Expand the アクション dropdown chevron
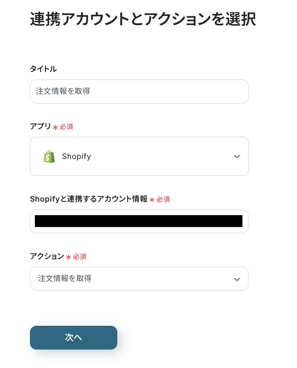This screenshot has height=368, width=297. click(237, 279)
